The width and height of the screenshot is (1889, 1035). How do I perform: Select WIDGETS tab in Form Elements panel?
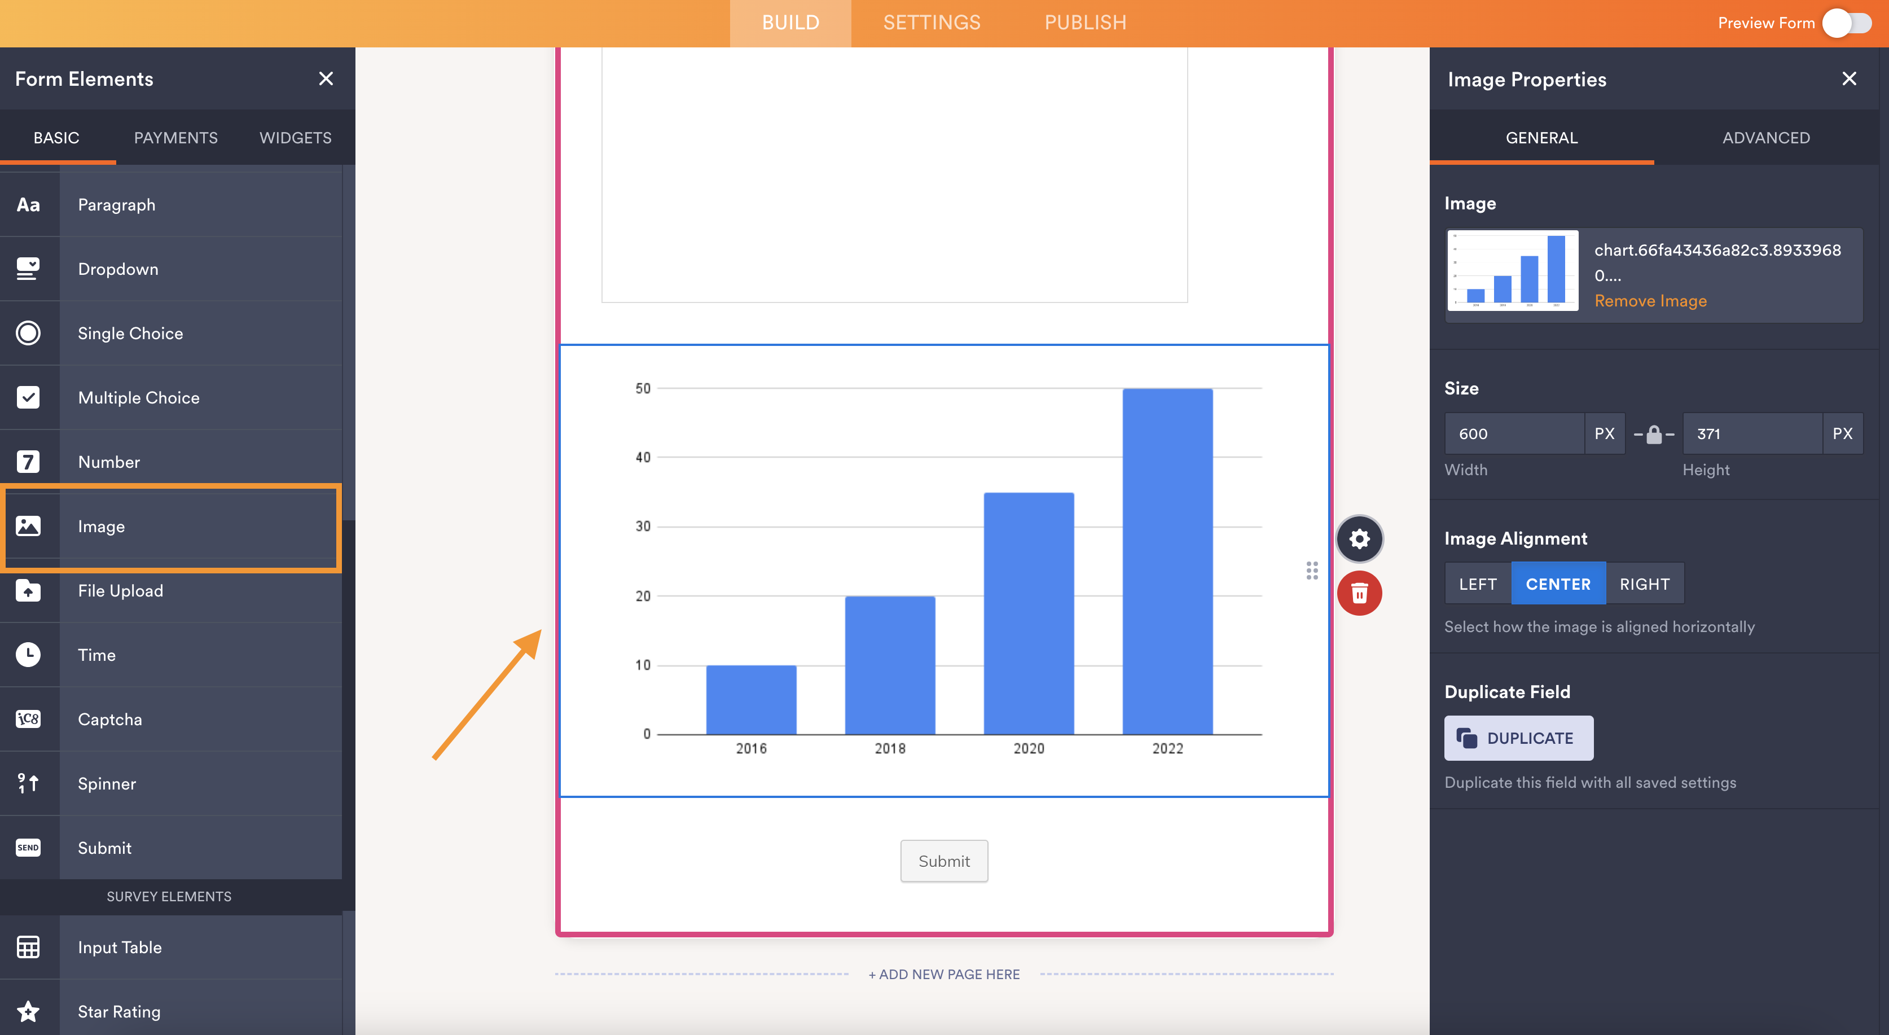(x=295, y=137)
